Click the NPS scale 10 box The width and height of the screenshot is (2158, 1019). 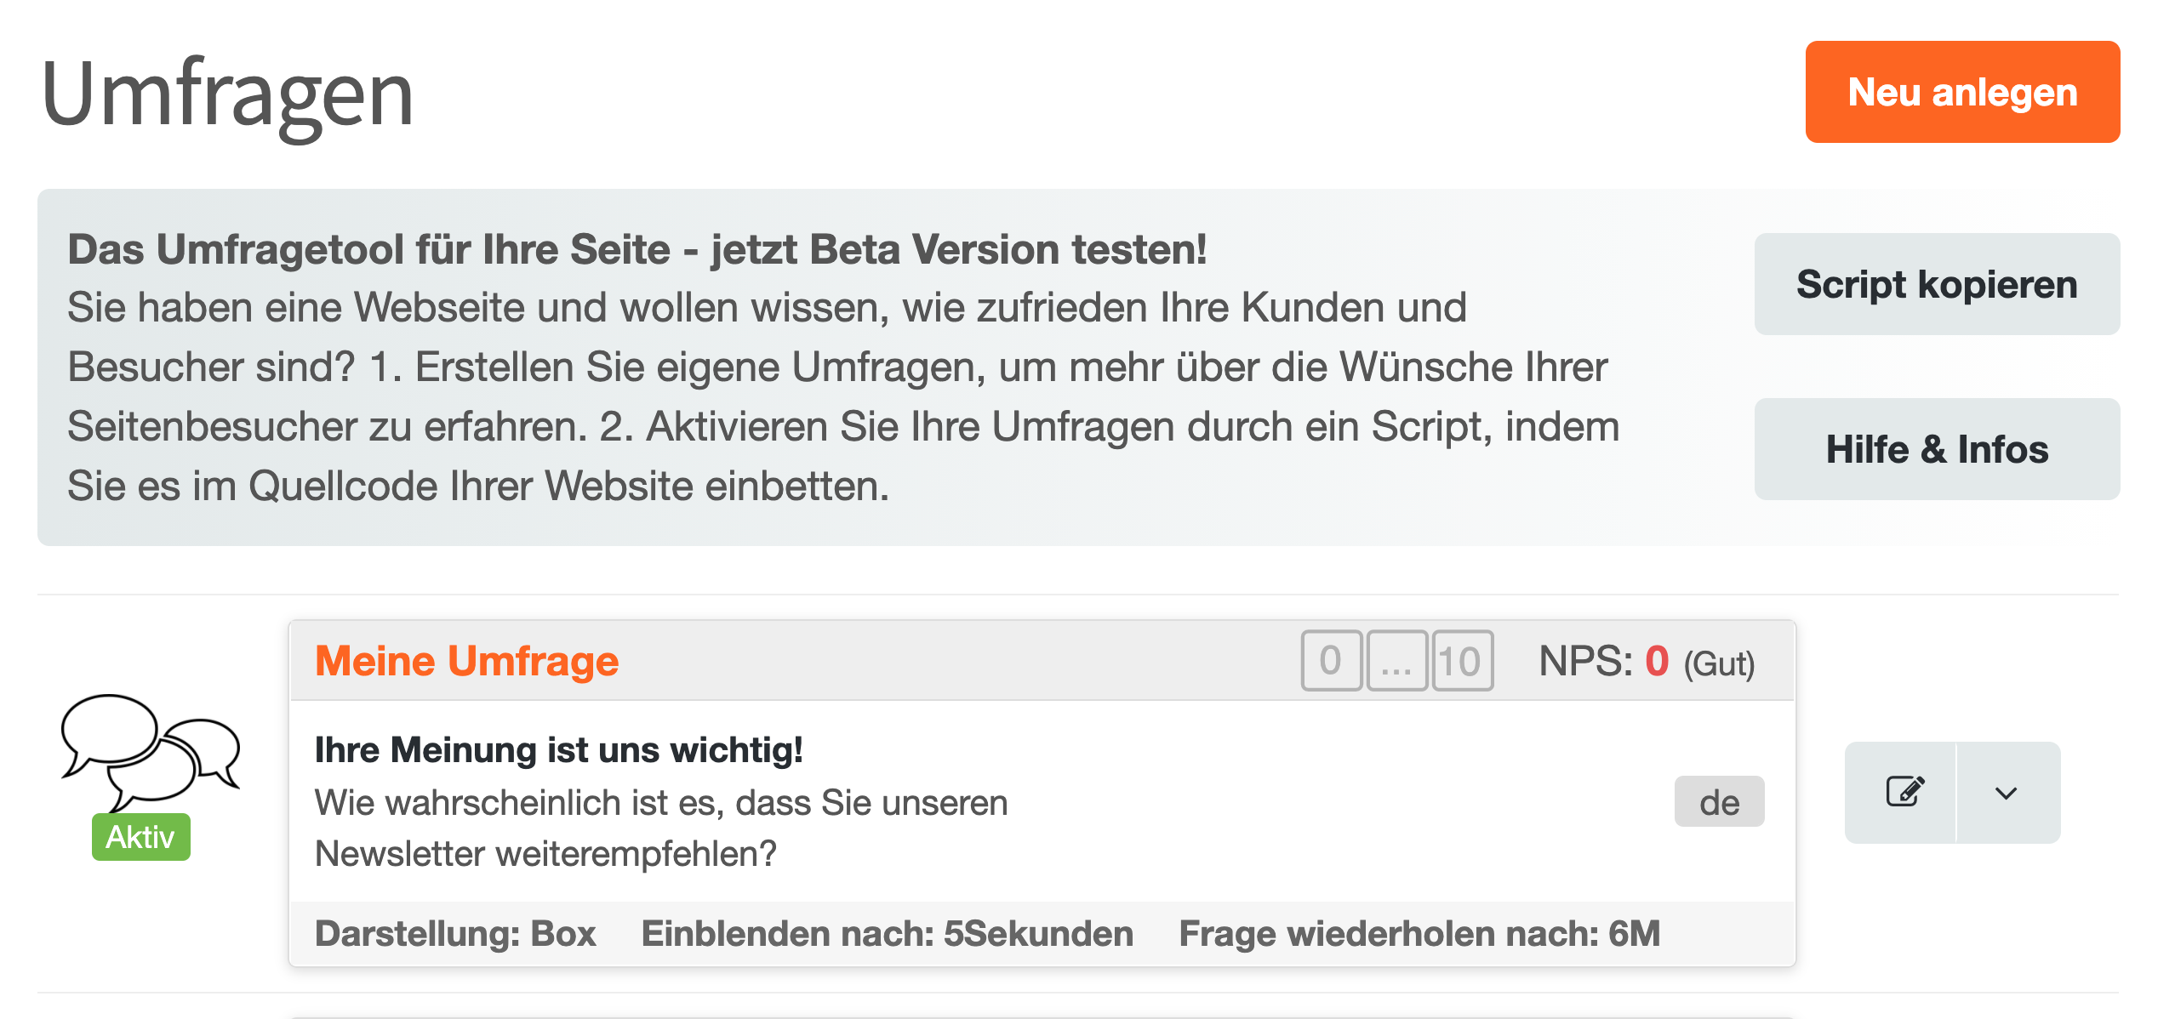tap(1462, 660)
